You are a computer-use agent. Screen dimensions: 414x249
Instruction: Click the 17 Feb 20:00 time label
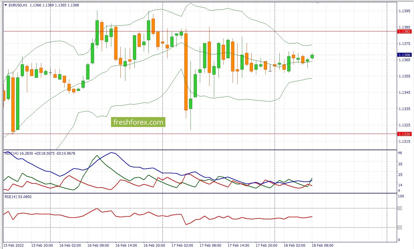point(266,245)
